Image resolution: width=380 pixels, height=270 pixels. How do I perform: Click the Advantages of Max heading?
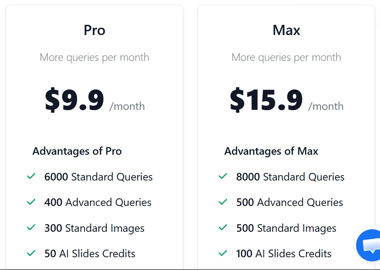[271, 151]
